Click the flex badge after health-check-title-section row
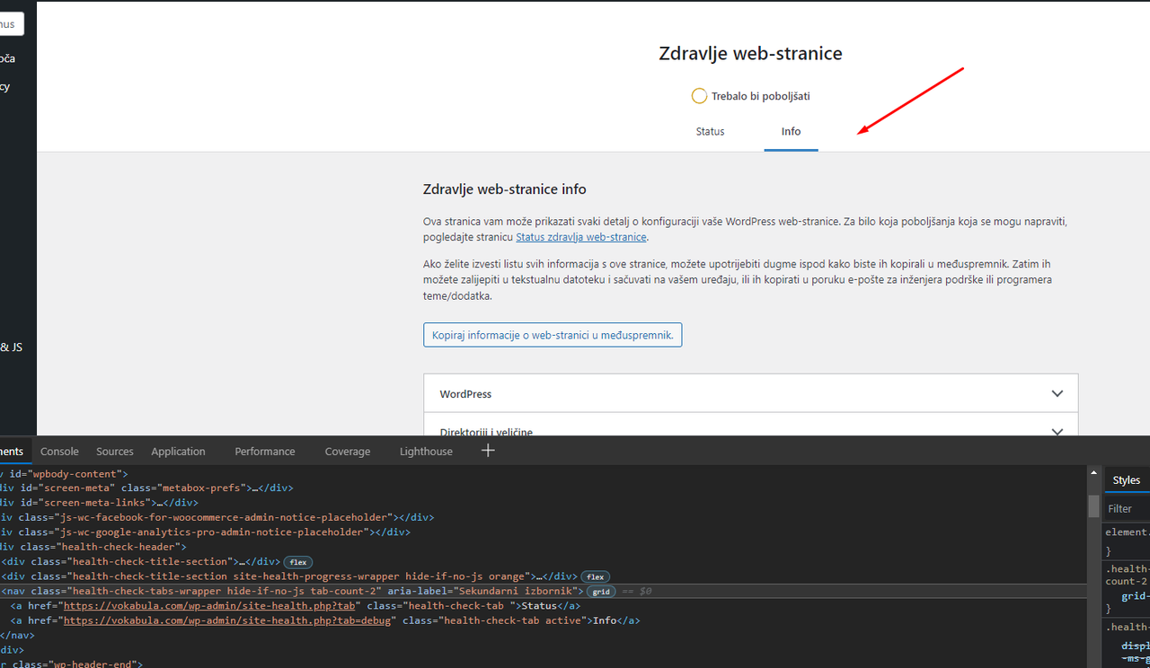The height and width of the screenshot is (668, 1150). 298,562
